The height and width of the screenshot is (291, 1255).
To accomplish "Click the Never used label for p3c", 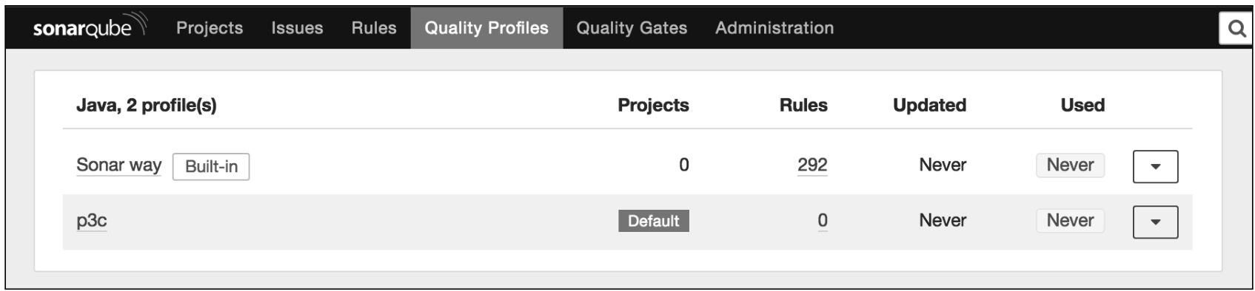I will pos(1070,220).
